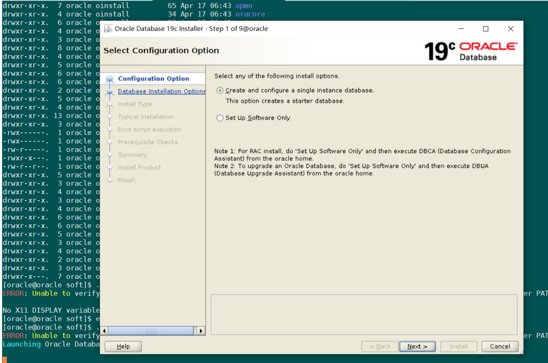Click the Prerequisite Checks step

click(148, 142)
